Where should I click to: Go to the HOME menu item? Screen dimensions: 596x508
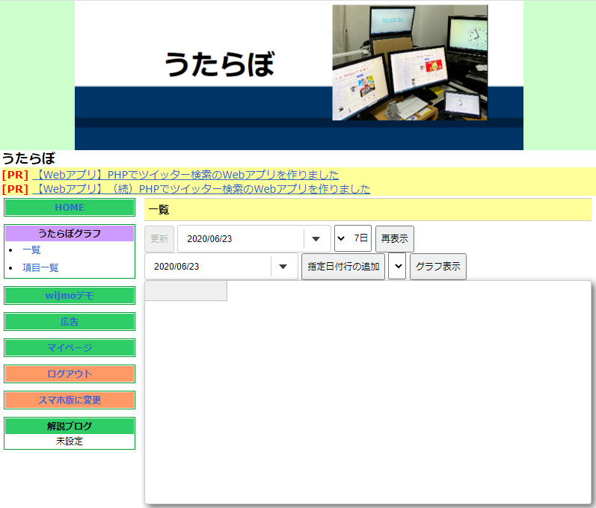tap(70, 207)
